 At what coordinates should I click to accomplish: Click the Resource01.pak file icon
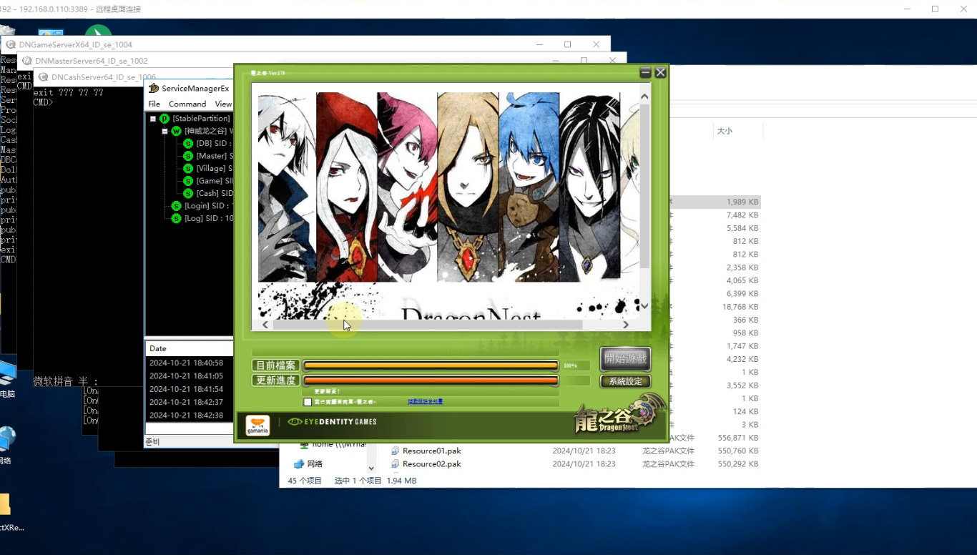point(395,451)
